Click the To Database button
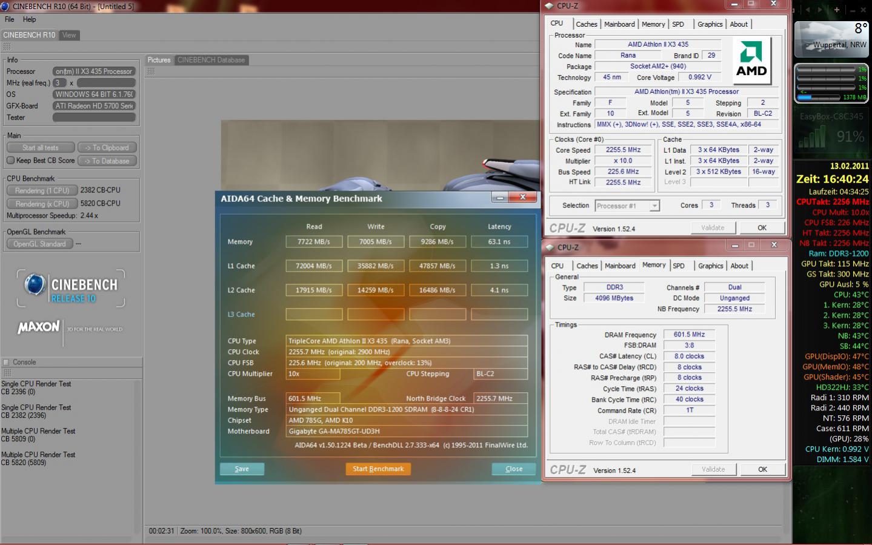 (107, 161)
